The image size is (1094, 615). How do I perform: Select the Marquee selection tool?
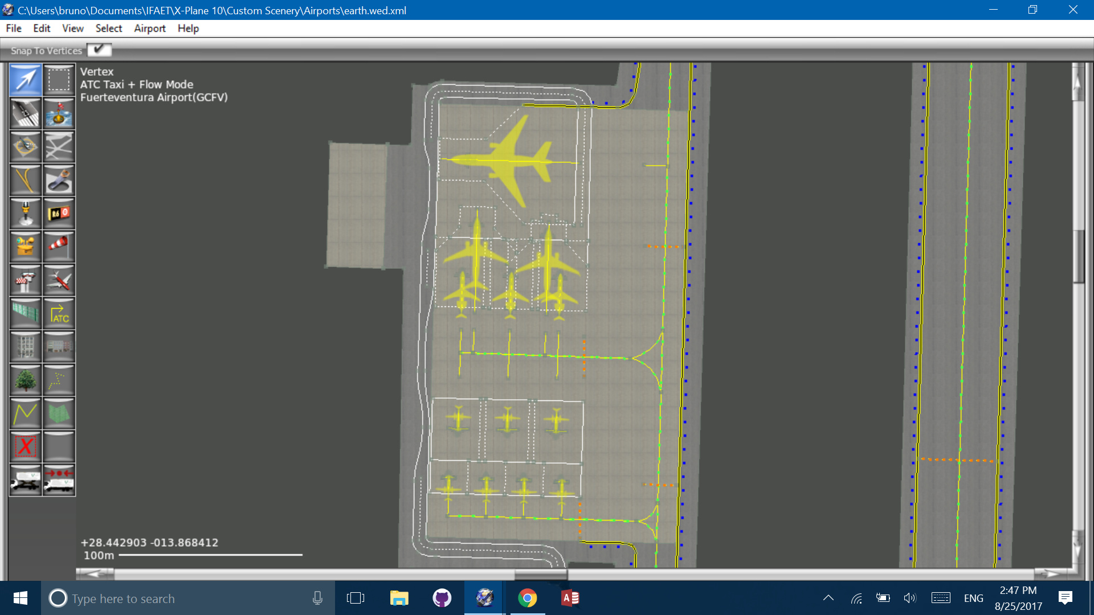(59, 80)
